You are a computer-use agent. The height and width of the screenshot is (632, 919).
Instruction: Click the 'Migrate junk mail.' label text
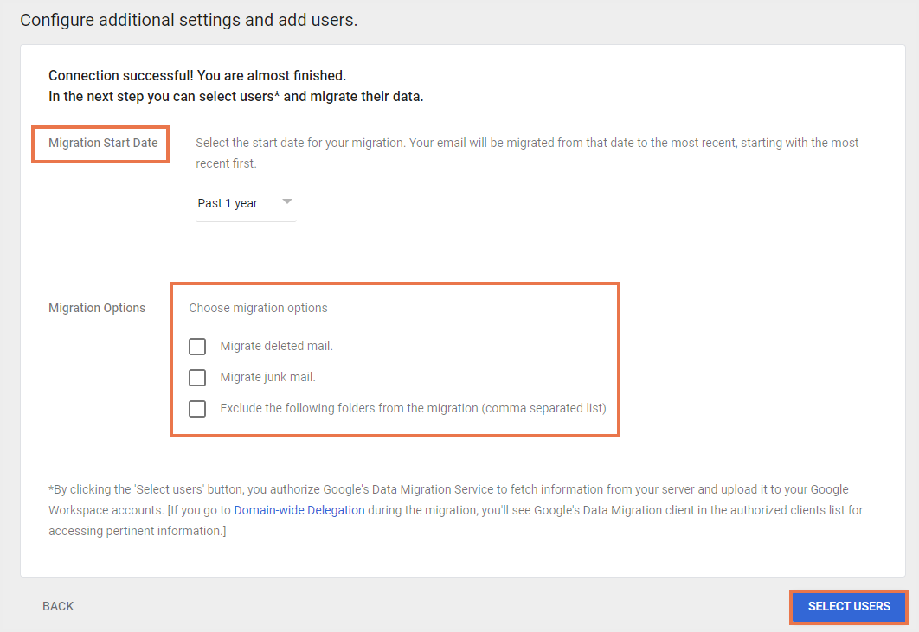coord(267,377)
